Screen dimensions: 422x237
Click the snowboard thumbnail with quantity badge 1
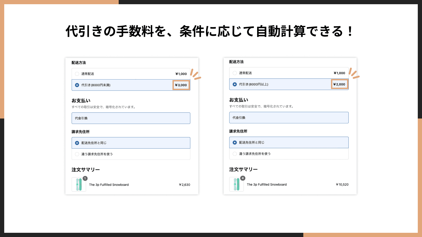point(79,185)
